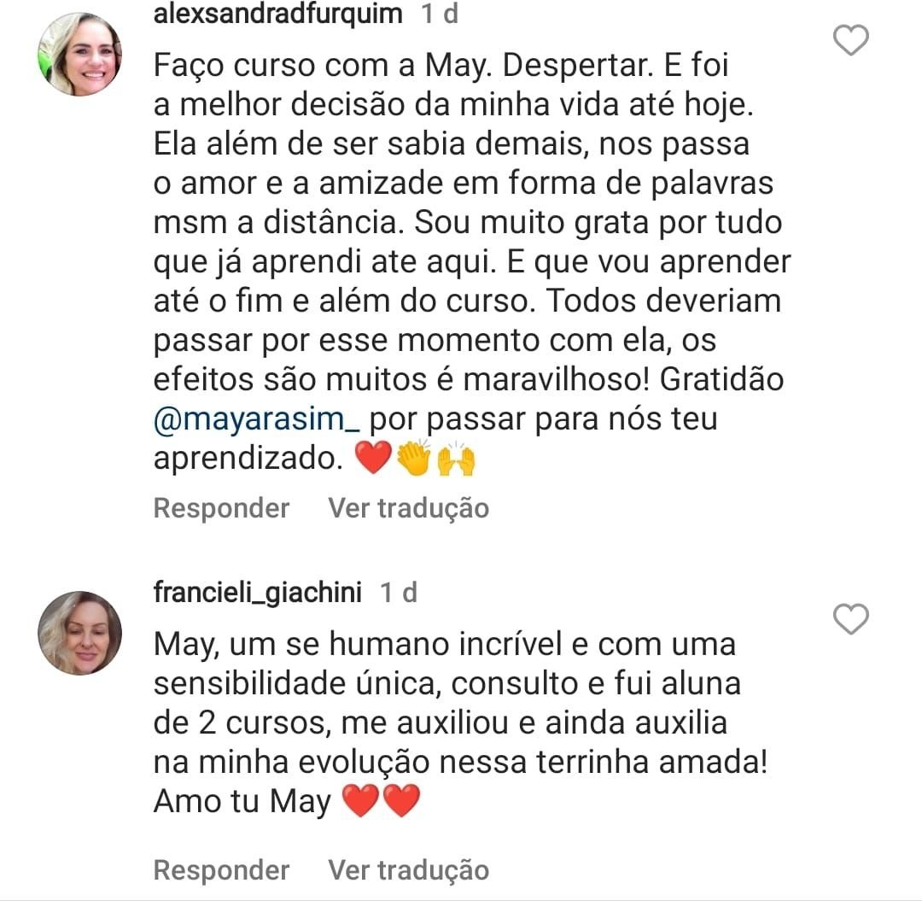This screenshot has width=922, height=901.
Task: Click the red heart emoji after "aprendizado."
Action: click(372, 460)
